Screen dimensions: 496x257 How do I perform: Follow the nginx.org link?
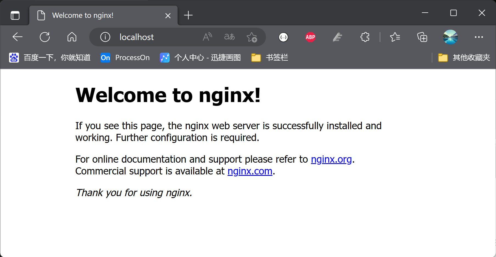[x=331, y=159]
